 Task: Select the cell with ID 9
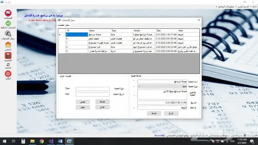[x=77, y=51]
